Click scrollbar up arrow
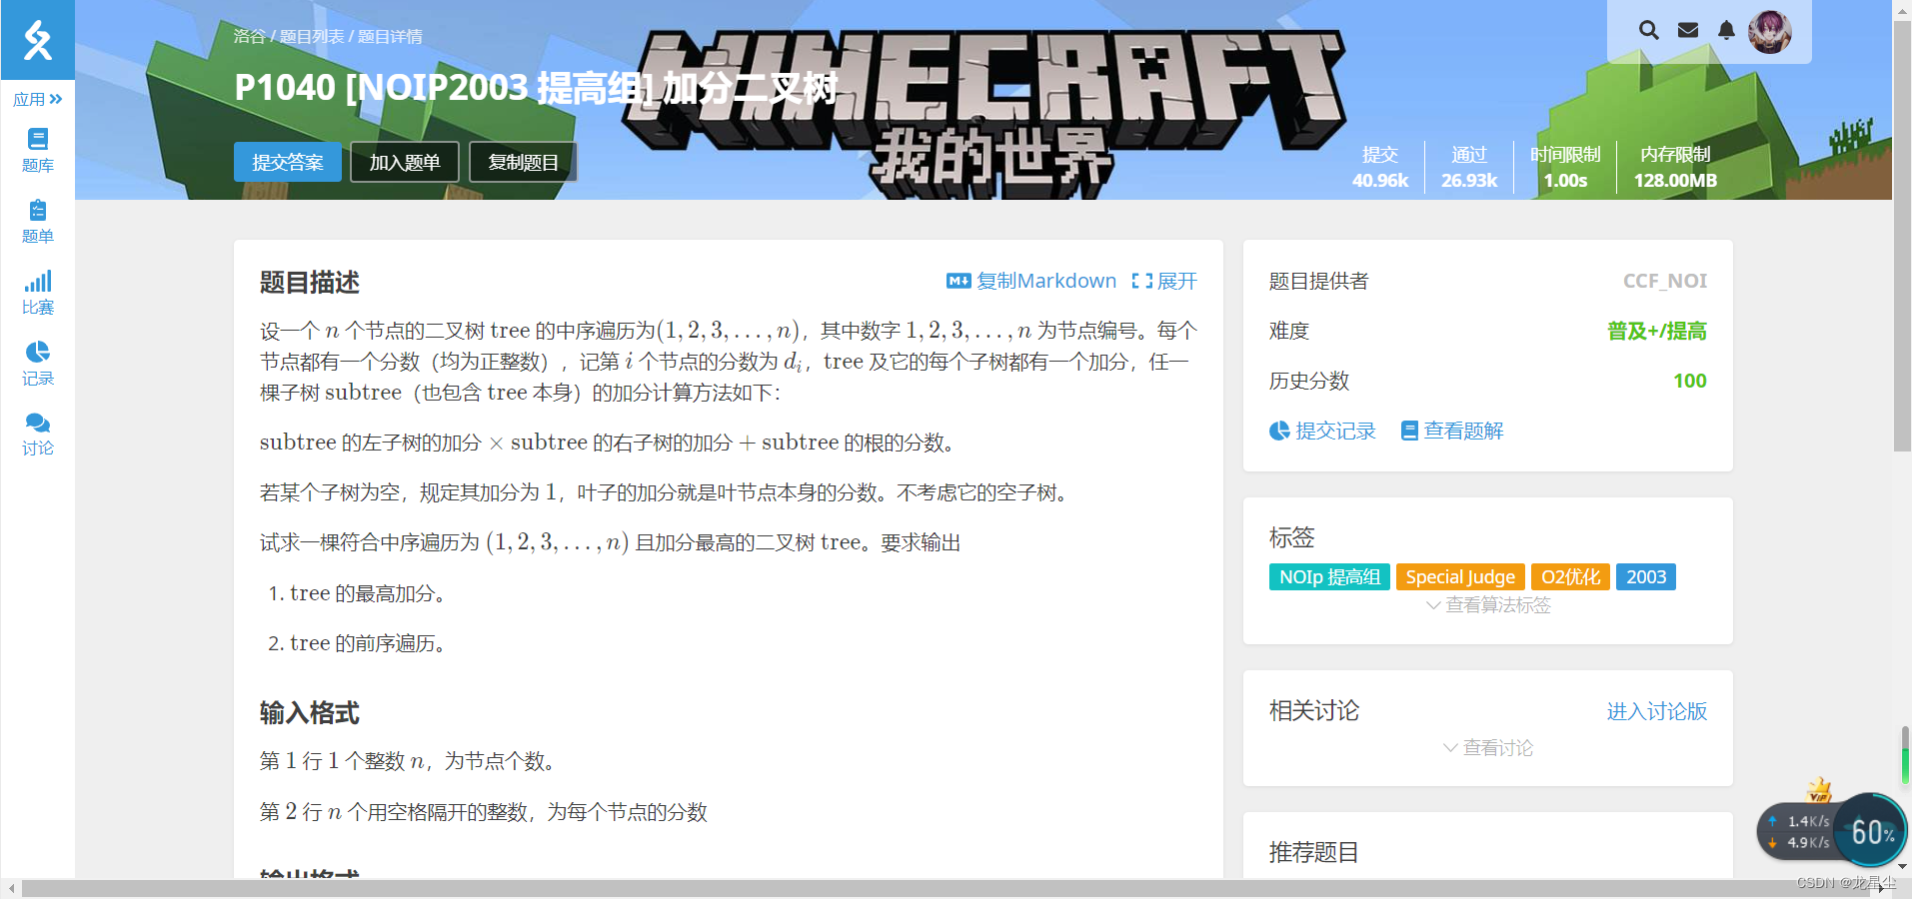 (x=1903, y=9)
